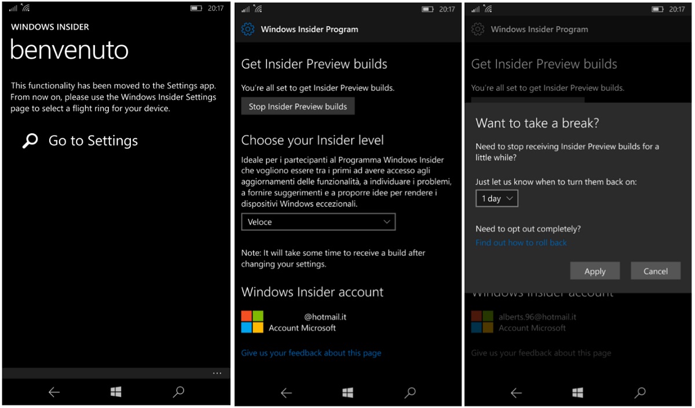Tap 20:17 clock in right screen status bar

click(677, 9)
